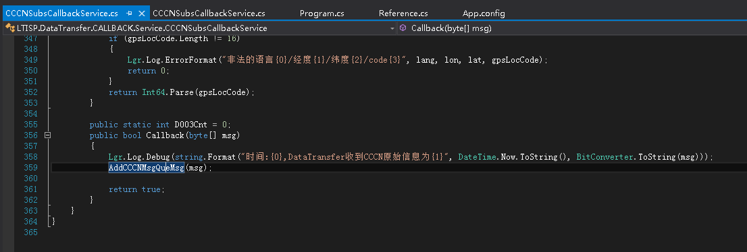Click the Callback method name on line 356

[165, 135]
